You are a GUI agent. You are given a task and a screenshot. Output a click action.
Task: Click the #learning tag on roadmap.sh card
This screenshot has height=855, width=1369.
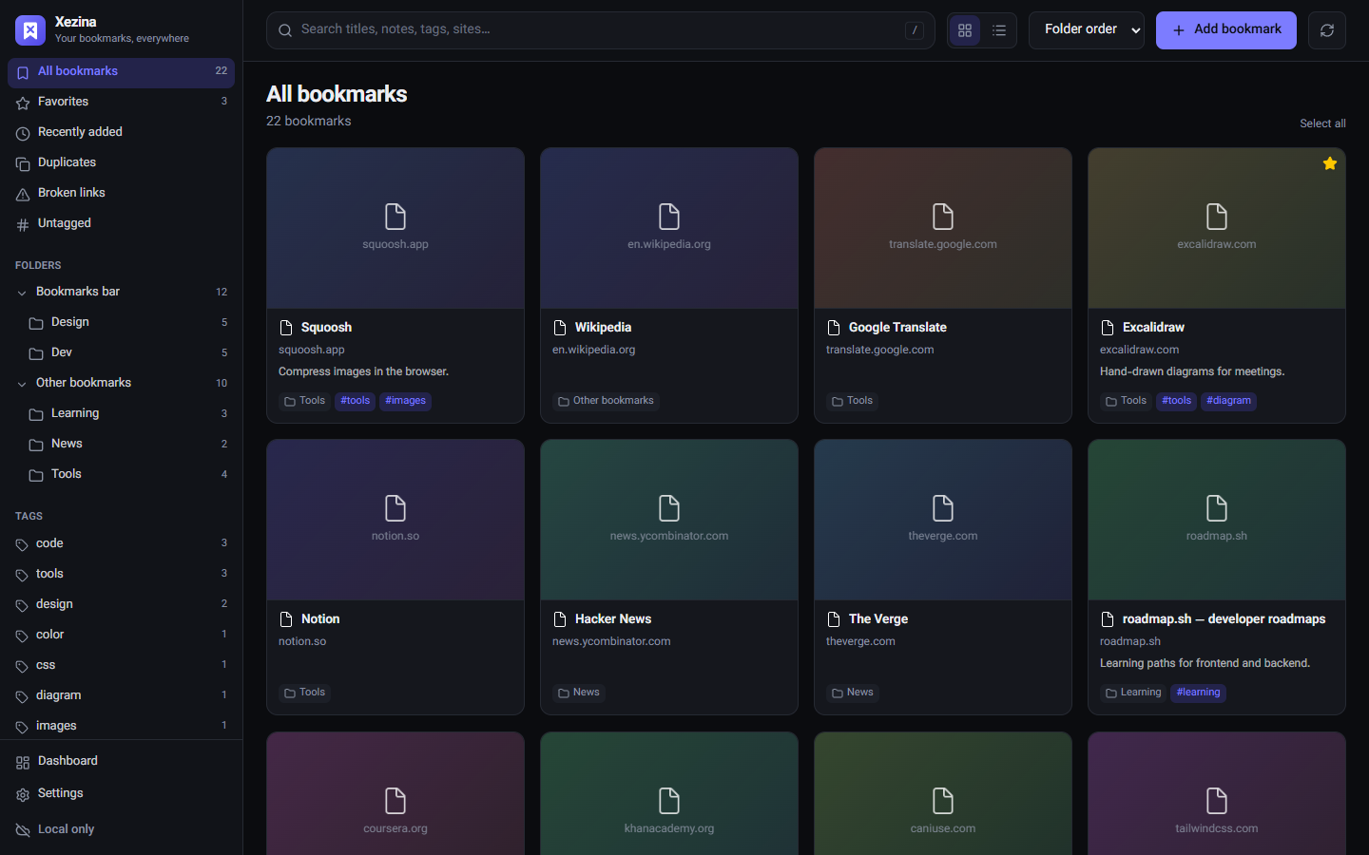[x=1198, y=693]
